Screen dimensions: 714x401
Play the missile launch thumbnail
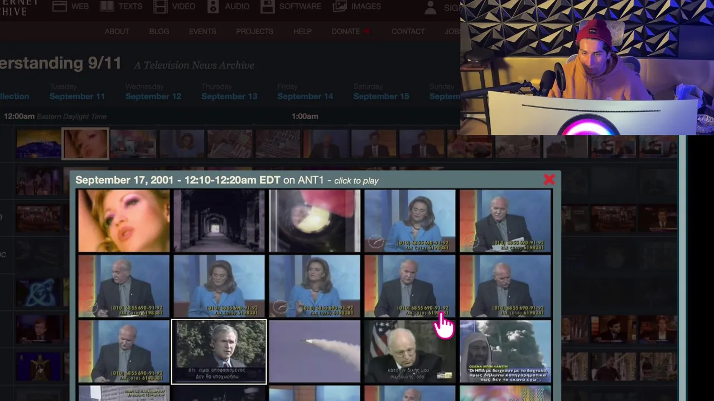pos(315,351)
